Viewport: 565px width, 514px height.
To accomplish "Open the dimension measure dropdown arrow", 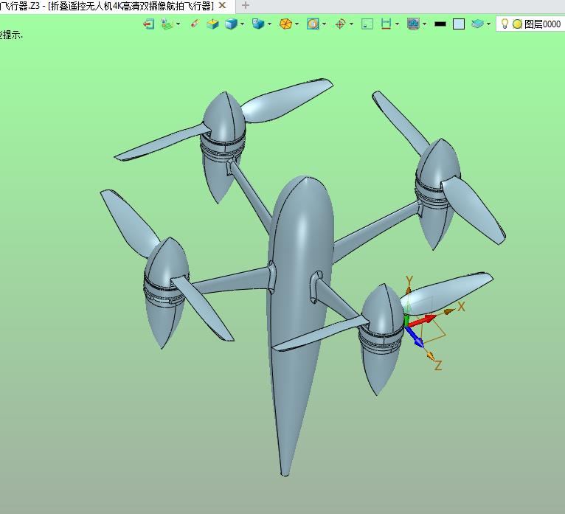I will point(397,24).
